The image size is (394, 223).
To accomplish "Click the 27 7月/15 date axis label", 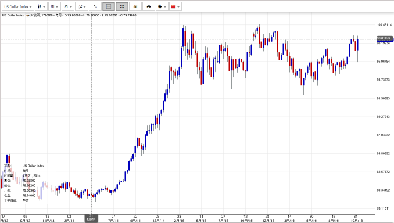I will [223, 218].
